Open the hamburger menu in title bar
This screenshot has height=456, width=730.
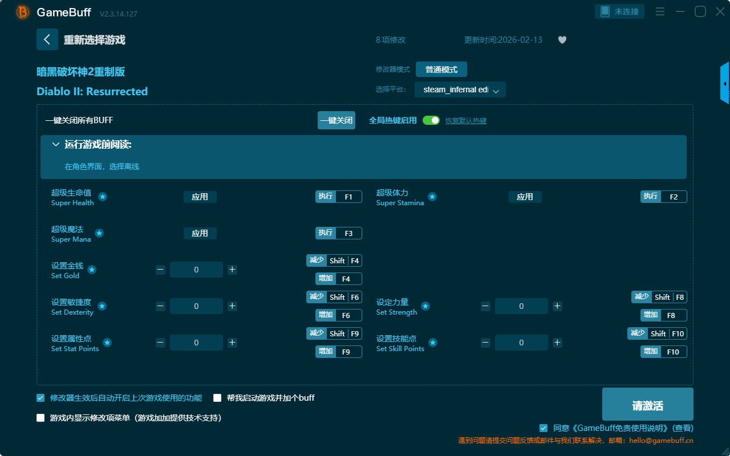pos(660,11)
